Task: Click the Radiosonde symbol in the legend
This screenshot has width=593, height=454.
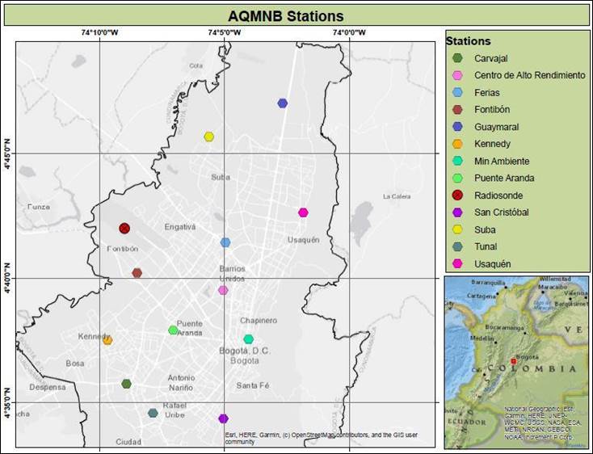Action: (x=457, y=195)
